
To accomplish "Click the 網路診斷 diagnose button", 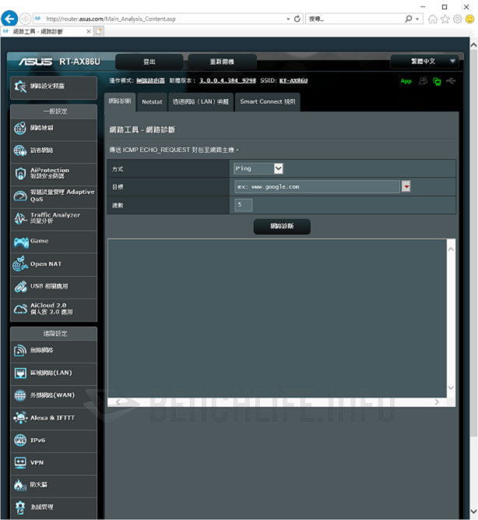I will 282,227.
